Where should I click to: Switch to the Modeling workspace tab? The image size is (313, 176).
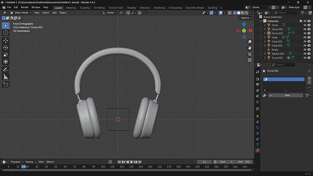click(71, 8)
